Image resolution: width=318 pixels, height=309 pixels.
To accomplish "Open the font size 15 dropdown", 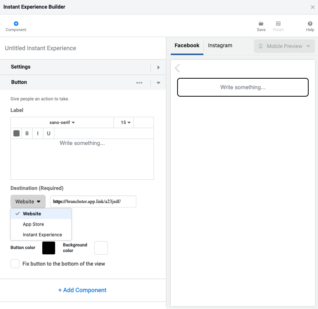I will click(x=124, y=122).
